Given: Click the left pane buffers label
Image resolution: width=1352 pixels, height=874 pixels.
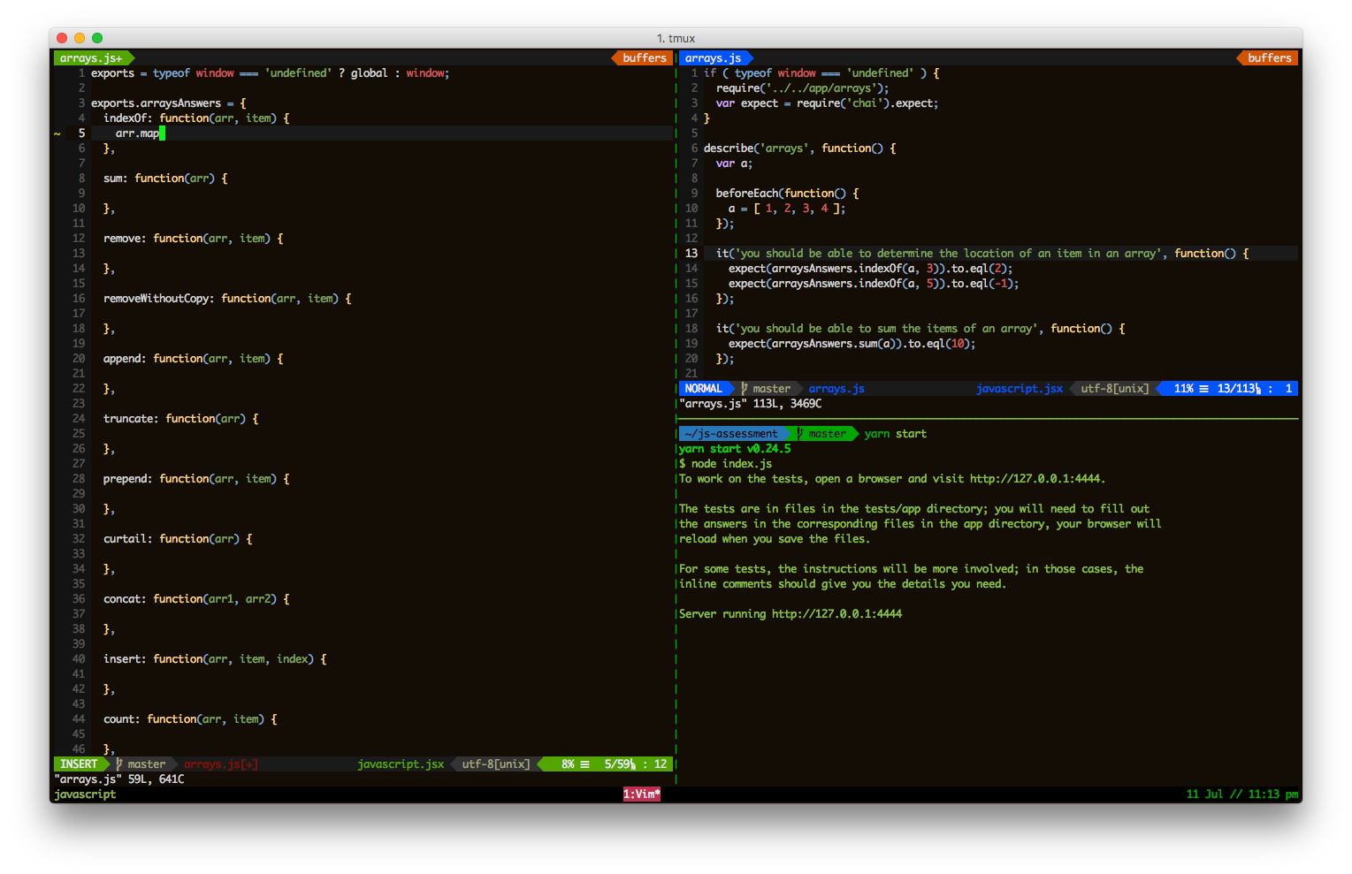Looking at the screenshot, I should coord(645,58).
